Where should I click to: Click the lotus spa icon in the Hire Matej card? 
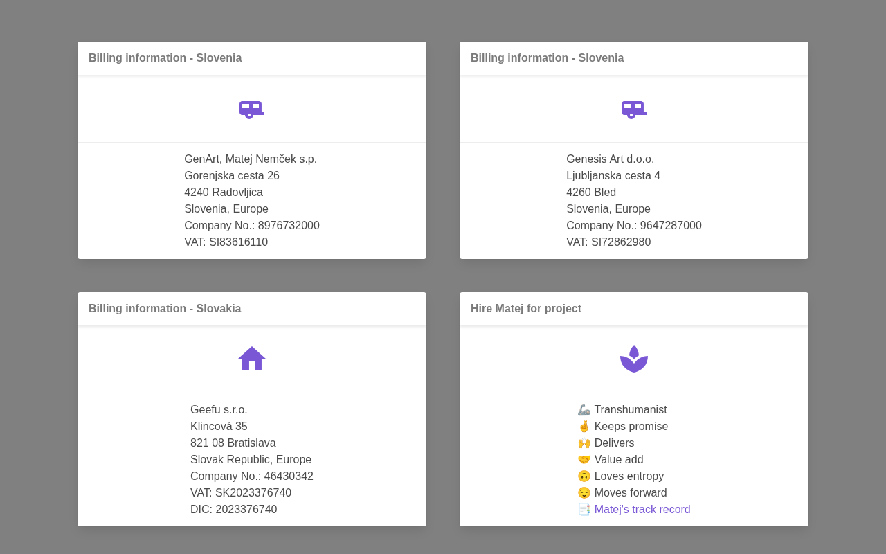click(634, 359)
